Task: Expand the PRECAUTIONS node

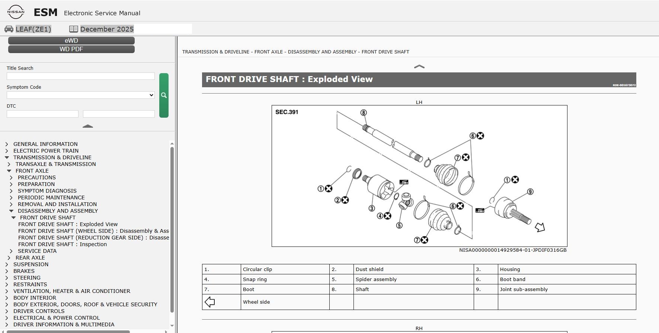Action: click(x=11, y=177)
